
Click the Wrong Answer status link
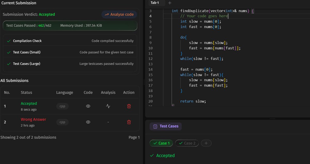33,119
